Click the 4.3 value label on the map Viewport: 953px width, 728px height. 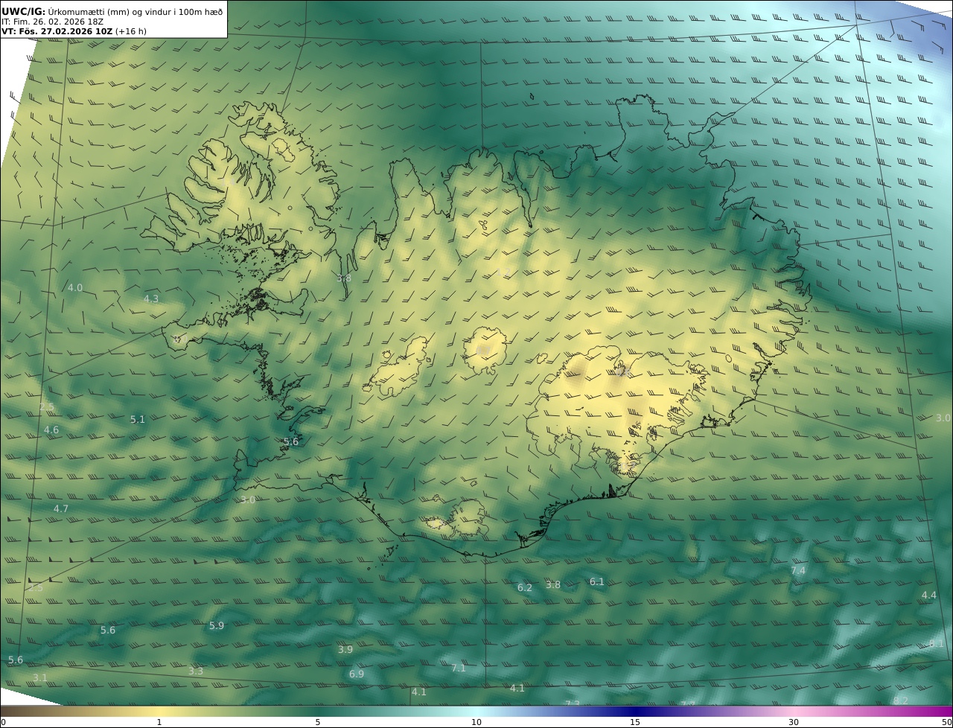[x=151, y=298]
